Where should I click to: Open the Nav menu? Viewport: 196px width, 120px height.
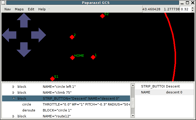click(x=8, y=9)
